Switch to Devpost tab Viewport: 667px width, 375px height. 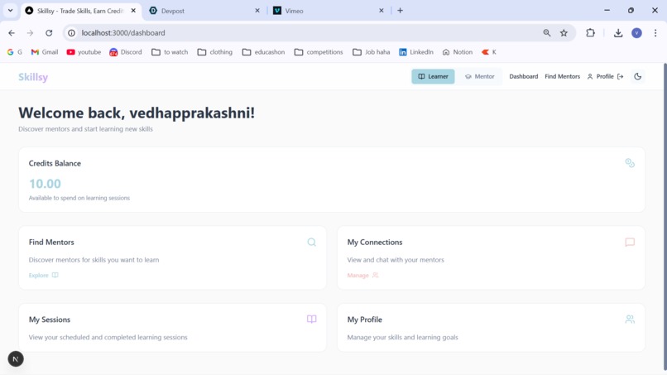tap(204, 11)
